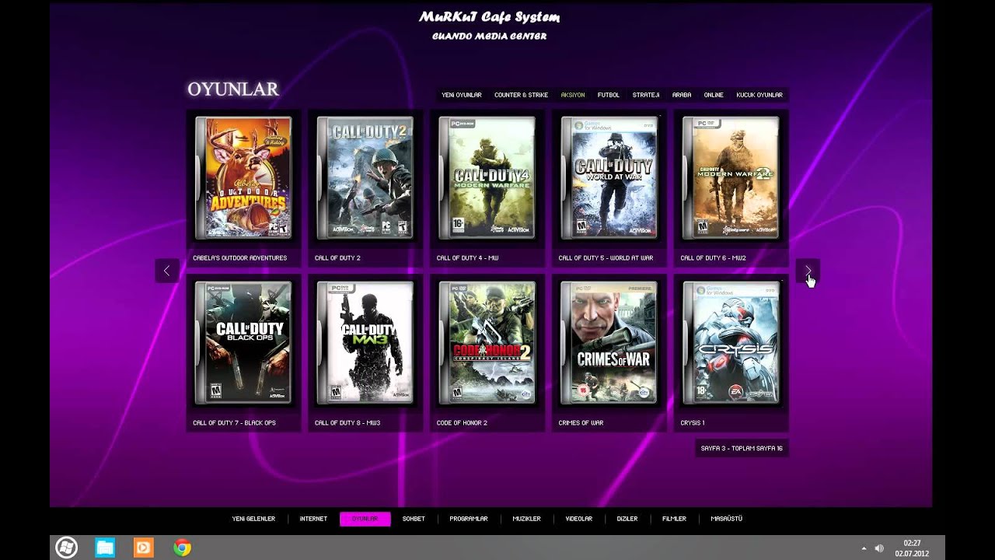995x560 pixels.
Task: Open the Cabela's Outdoor Adventures game cover
Action: (243, 177)
